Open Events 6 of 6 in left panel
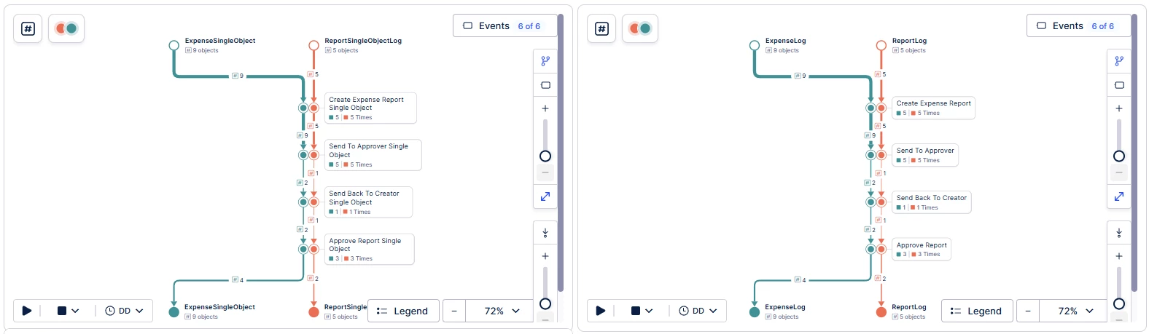This screenshot has height=334, width=1149. (x=503, y=25)
